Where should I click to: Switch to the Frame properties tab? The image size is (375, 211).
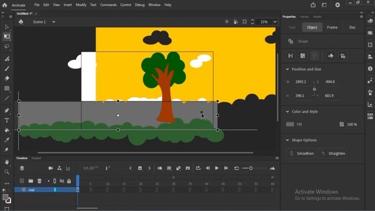click(332, 28)
